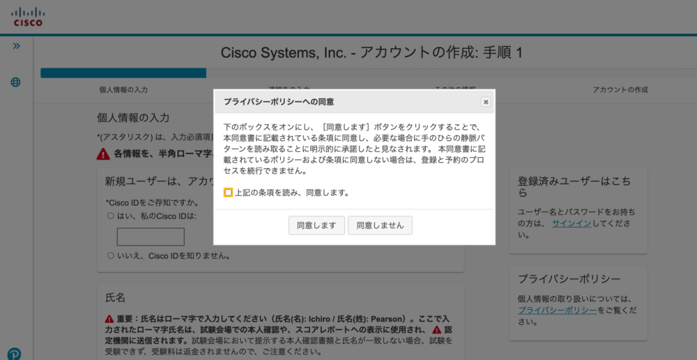This screenshot has width=697, height=360.
Task: Click the warning icon beside 重要：氏名は
Action: point(110,319)
